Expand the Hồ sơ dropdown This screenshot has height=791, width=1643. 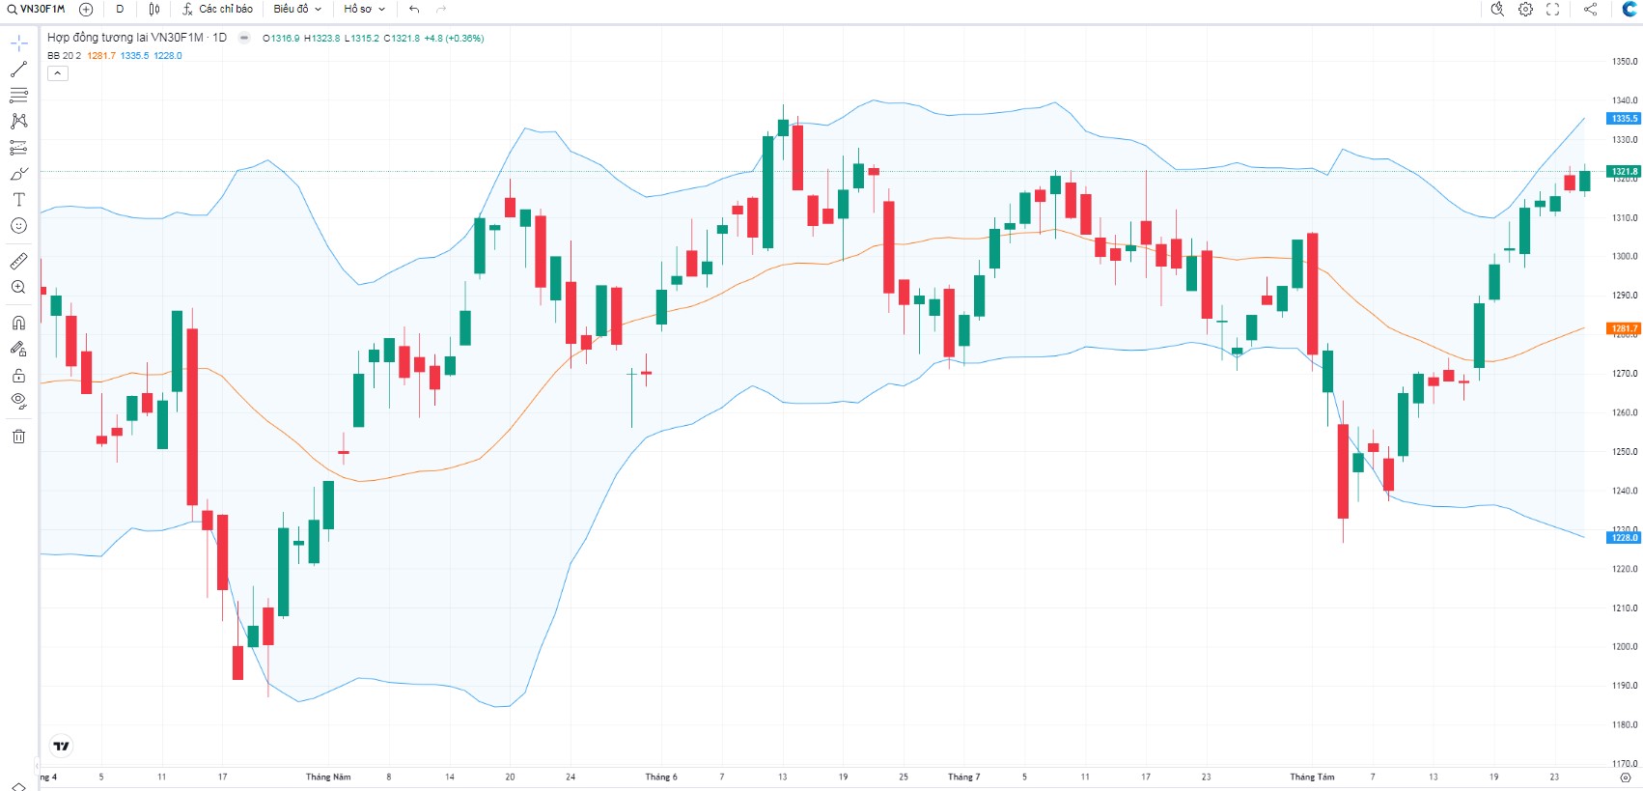[364, 9]
